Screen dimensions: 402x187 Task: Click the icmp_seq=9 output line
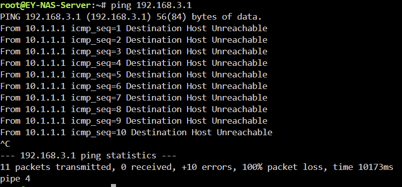coord(134,121)
